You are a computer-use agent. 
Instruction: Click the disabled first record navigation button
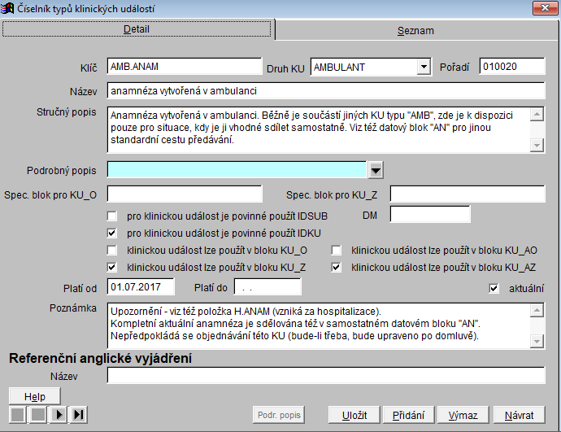click(x=17, y=415)
